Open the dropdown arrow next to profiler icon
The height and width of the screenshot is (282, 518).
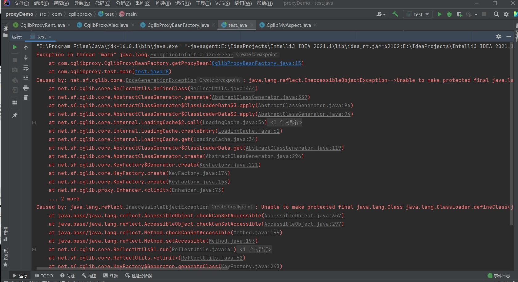click(476, 14)
